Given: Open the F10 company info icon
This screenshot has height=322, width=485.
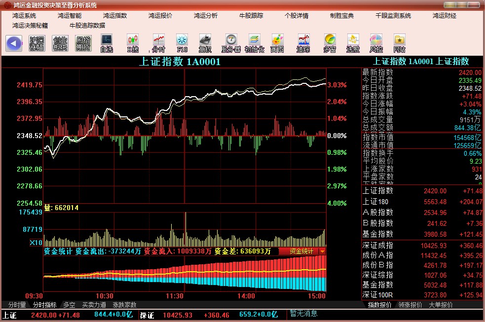Looking at the screenshot, I should click(x=182, y=43).
